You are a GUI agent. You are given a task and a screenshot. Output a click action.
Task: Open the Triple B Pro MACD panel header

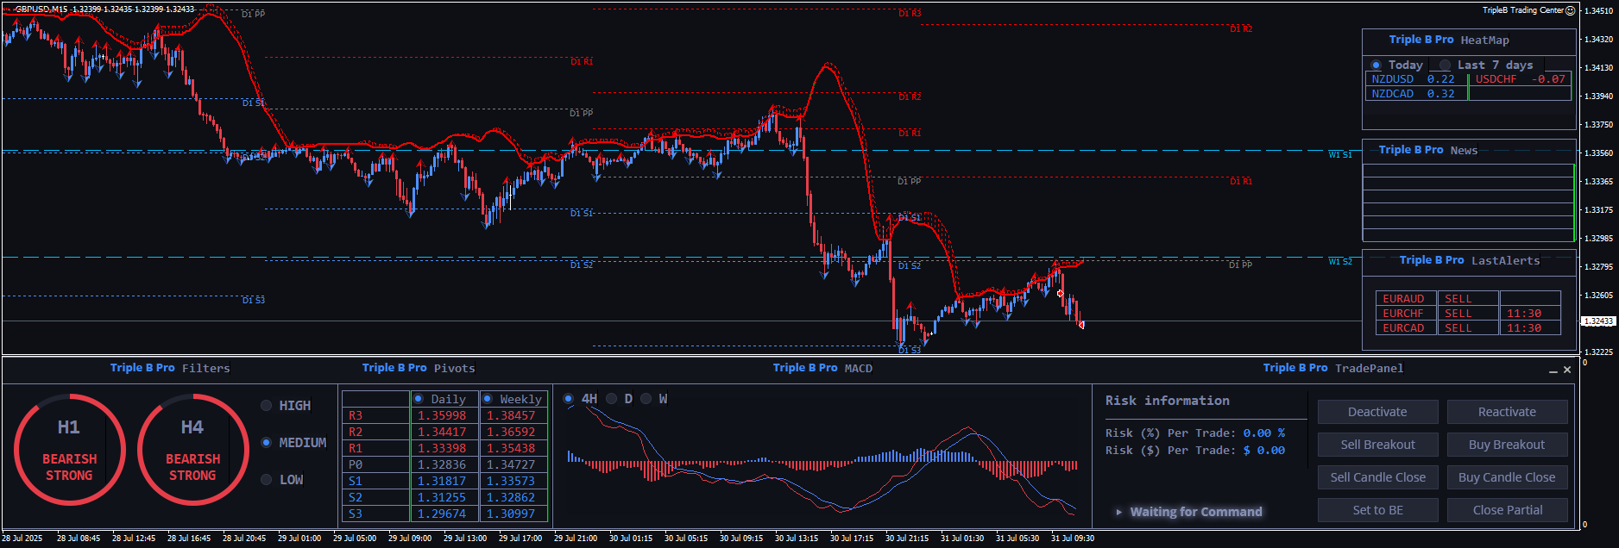pyautogui.click(x=822, y=368)
